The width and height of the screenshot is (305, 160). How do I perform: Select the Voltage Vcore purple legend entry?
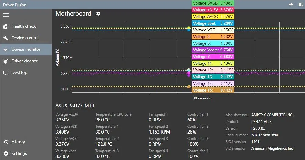click(213, 50)
